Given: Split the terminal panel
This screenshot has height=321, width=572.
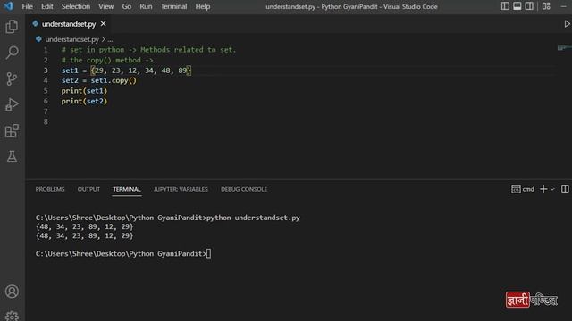Looking at the screenshot, I should [x=565, y=189].
